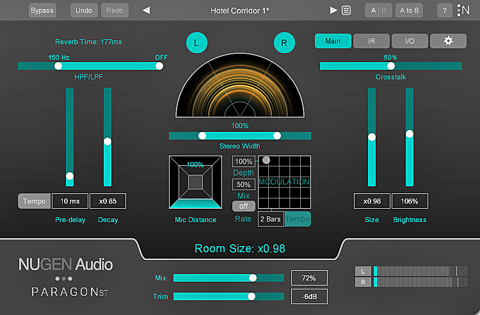Click the Reverb Time: 177ms readout
The image size is (480, 315).
(x=88, y=42)
